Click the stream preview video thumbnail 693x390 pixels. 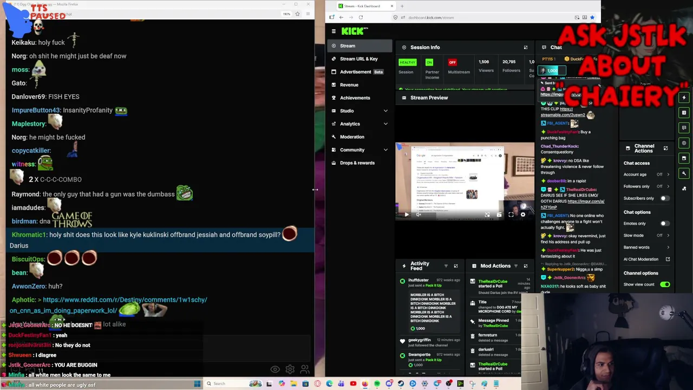[465, 181]
